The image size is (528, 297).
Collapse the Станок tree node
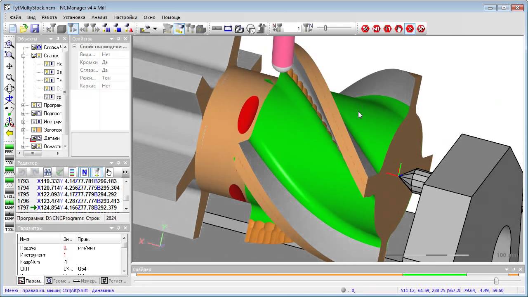pyautogui.click(x=24, y=55)
